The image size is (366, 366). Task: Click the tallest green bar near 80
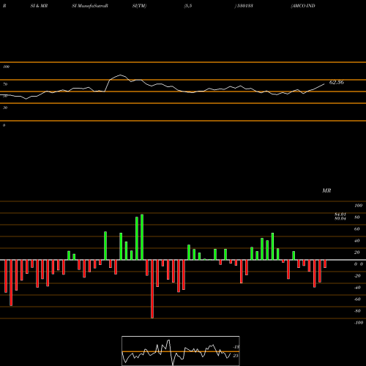[x=142, y=237]
